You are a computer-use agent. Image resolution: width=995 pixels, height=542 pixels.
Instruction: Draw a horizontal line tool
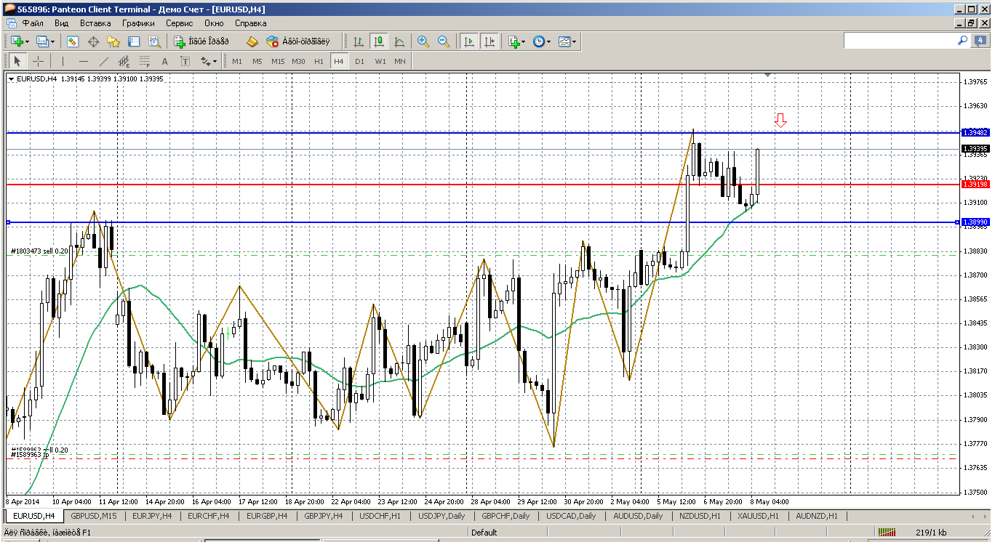pos(84,61)
